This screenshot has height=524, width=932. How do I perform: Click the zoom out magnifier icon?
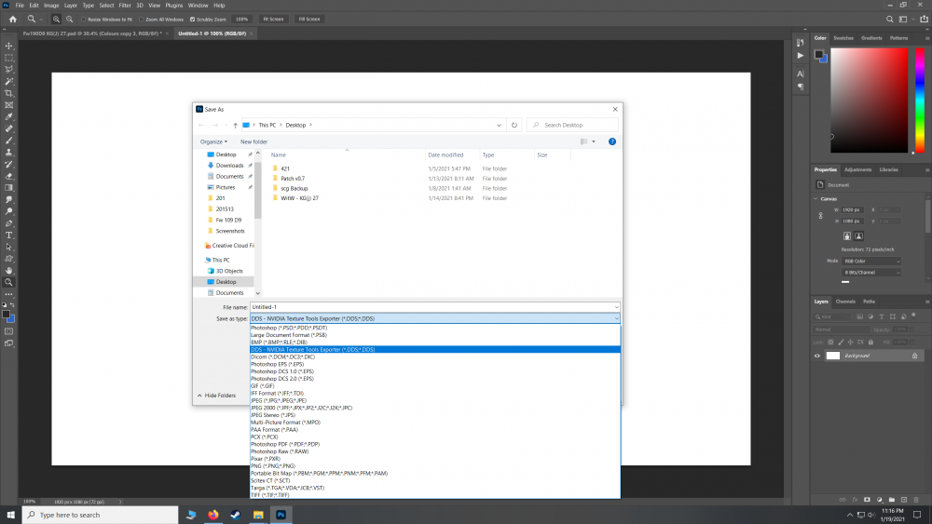pos(71,19)
